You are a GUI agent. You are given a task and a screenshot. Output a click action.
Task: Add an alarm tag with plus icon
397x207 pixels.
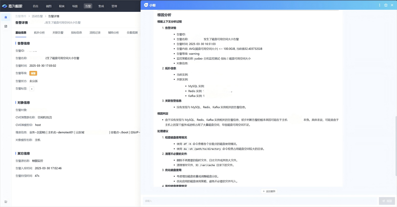(x=32, y=89)
